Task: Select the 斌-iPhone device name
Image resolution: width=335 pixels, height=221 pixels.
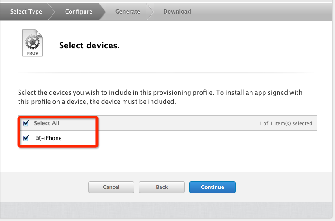Action: click(48, 138)
